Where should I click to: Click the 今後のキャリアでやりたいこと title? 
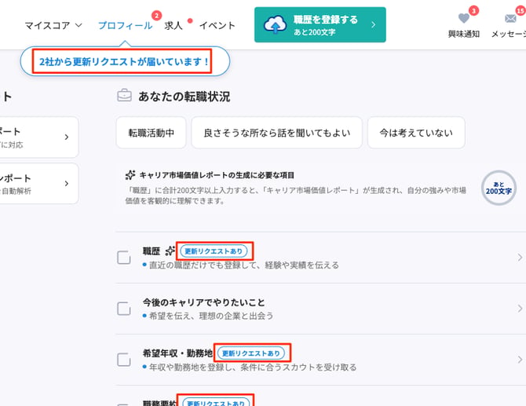coord(203,302)
